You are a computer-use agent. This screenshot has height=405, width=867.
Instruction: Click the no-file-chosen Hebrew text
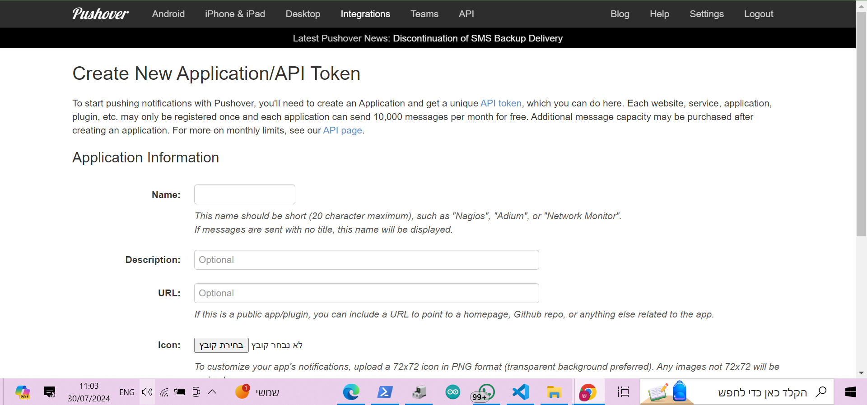point(277,345)
